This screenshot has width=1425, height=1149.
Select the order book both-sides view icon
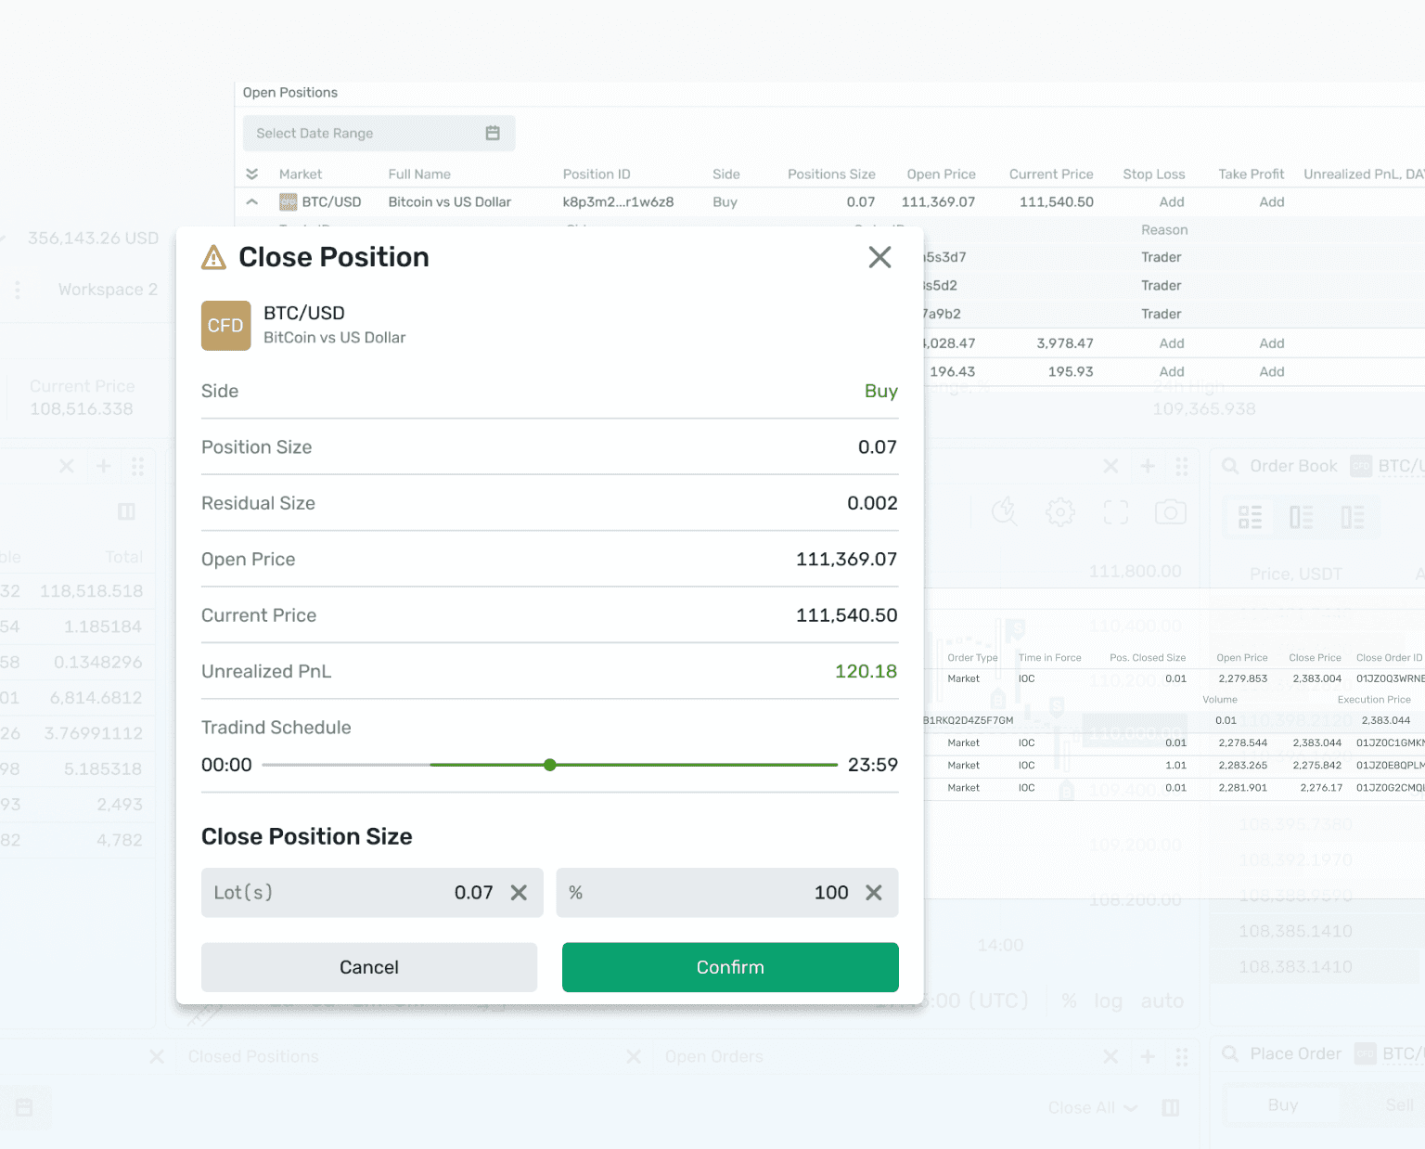1251,517
